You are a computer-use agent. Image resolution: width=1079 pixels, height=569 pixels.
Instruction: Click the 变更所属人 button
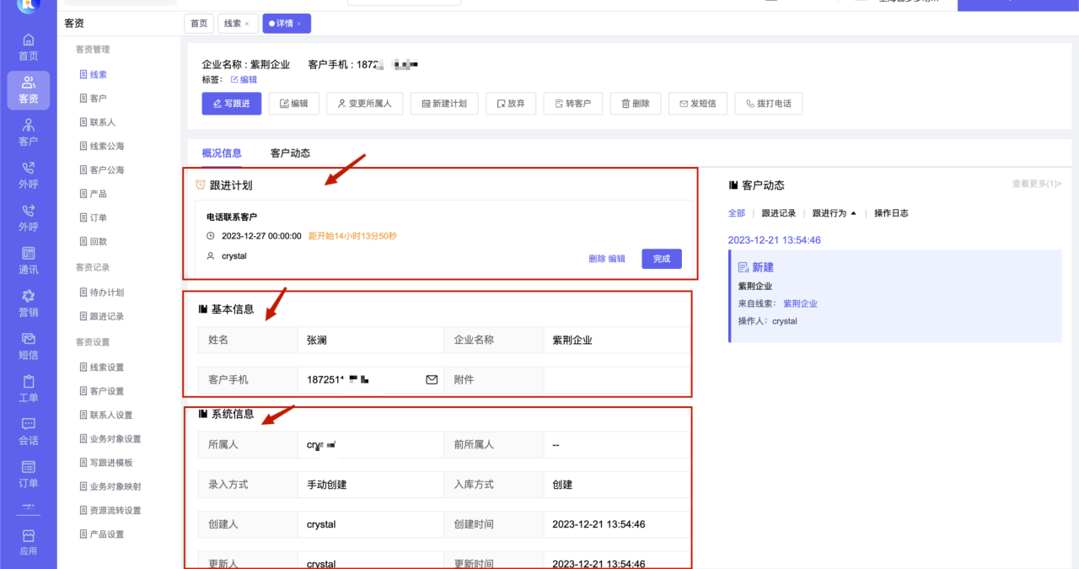click(x=364, y=104)
